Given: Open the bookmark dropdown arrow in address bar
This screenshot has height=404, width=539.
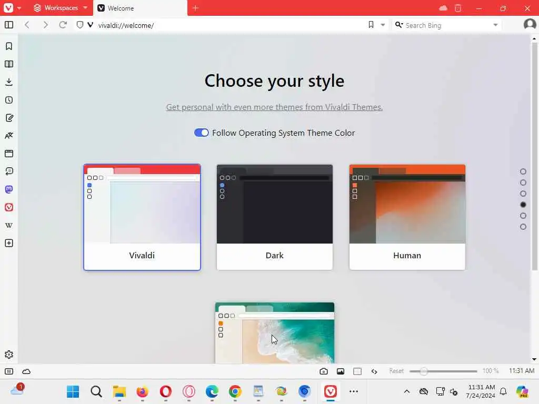Looking at the screenshot, I should [x=383, y=25].
